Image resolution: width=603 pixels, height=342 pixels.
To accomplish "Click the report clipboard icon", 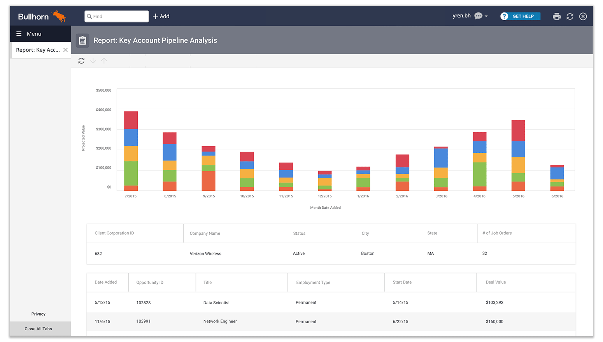I will [x=82, y=40].
